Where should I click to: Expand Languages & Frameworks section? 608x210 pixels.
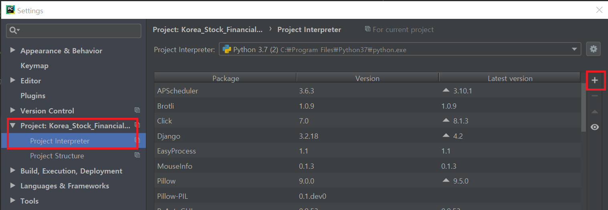pyautogui.click(x=12, y=185)
